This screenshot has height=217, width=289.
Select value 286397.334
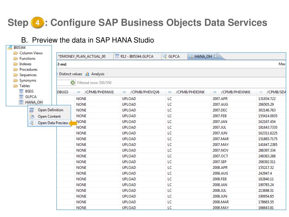click(267, 150)
